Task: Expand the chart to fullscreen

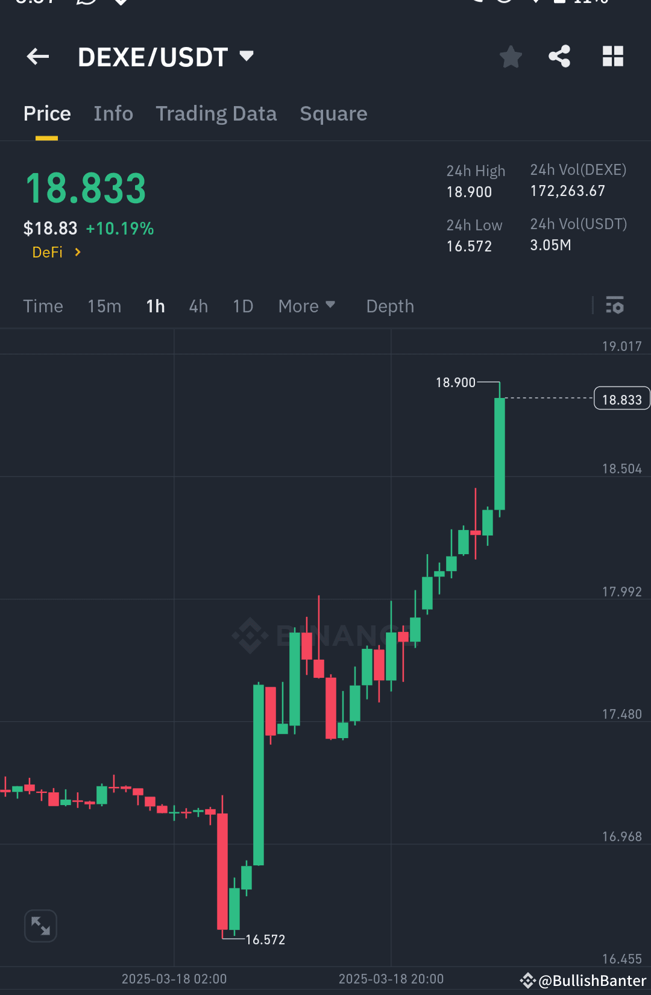Action: 40,926
